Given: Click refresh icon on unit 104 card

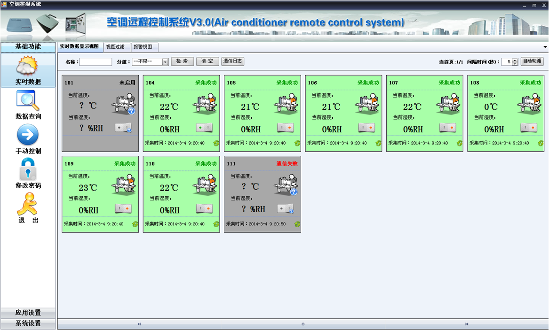Looking at the screenshot, I should pos(216,143).
